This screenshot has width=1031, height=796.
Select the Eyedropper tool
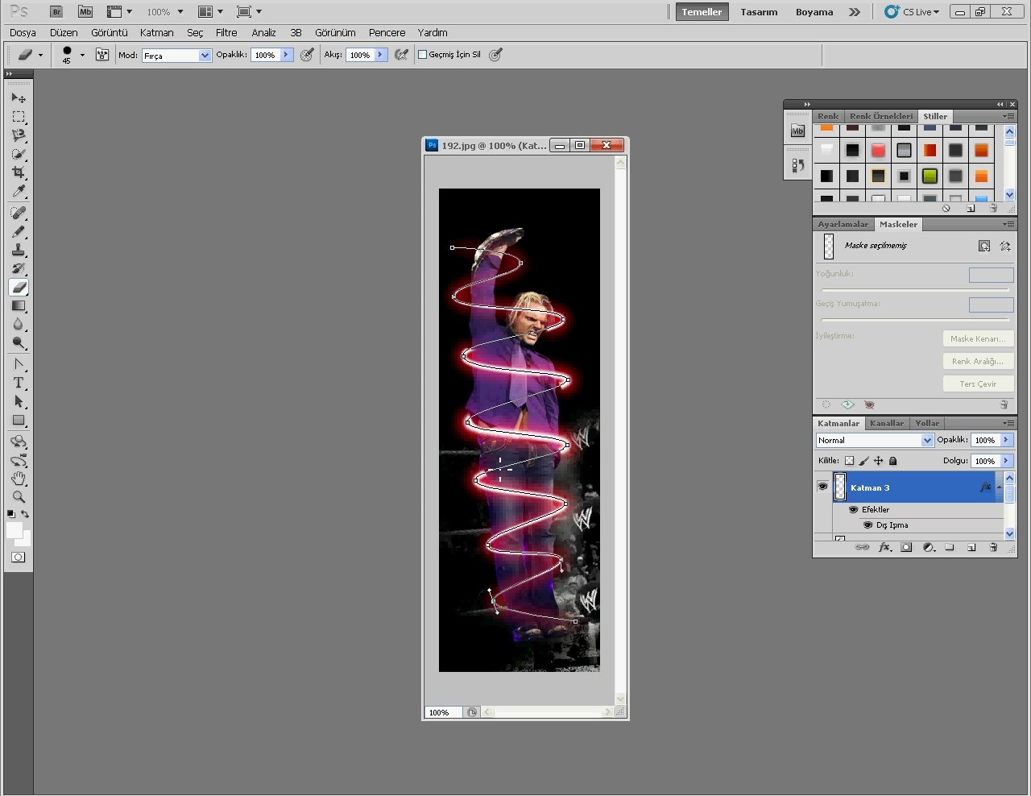tap(19, 191)
